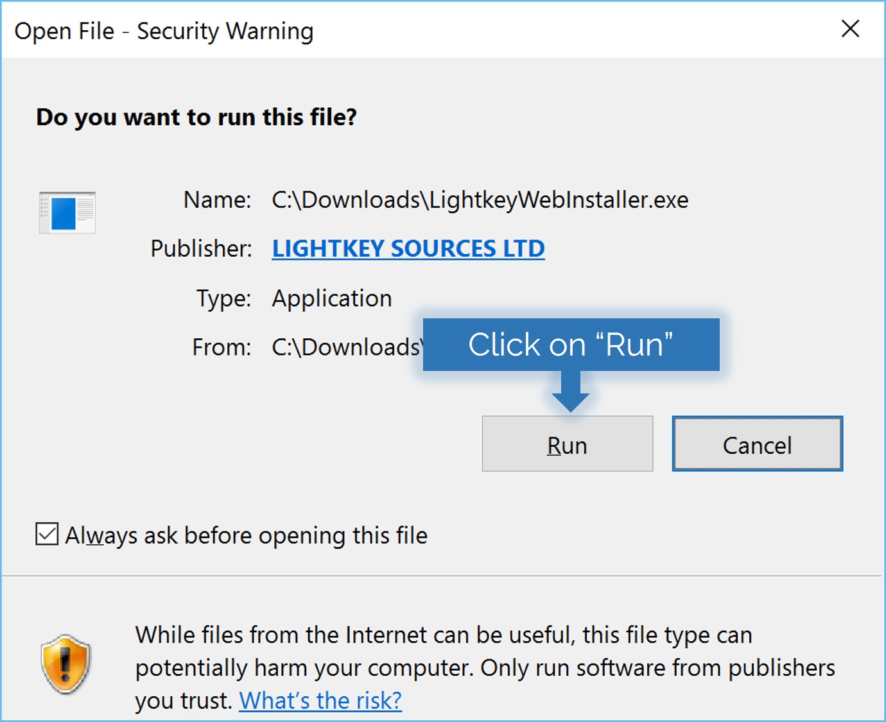Screen dimensions: 886x722
Task: Click the "Open File - Security Warning" title
Action: pyautogui.click(x=164, y=31)
